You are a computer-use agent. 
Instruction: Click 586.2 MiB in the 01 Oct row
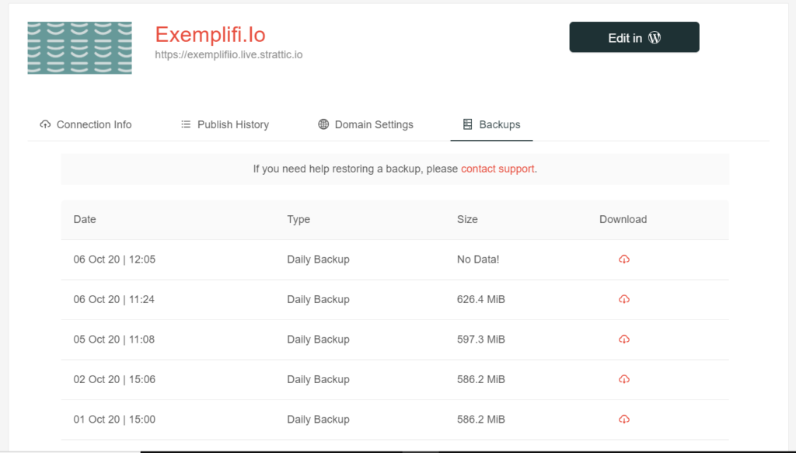click(480, 420)
